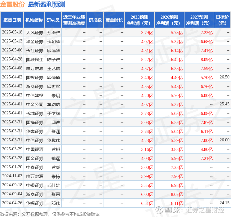Click analyst name 孙潇雅
This screenshot has width=231, height=217.
[x=54, y=33]
